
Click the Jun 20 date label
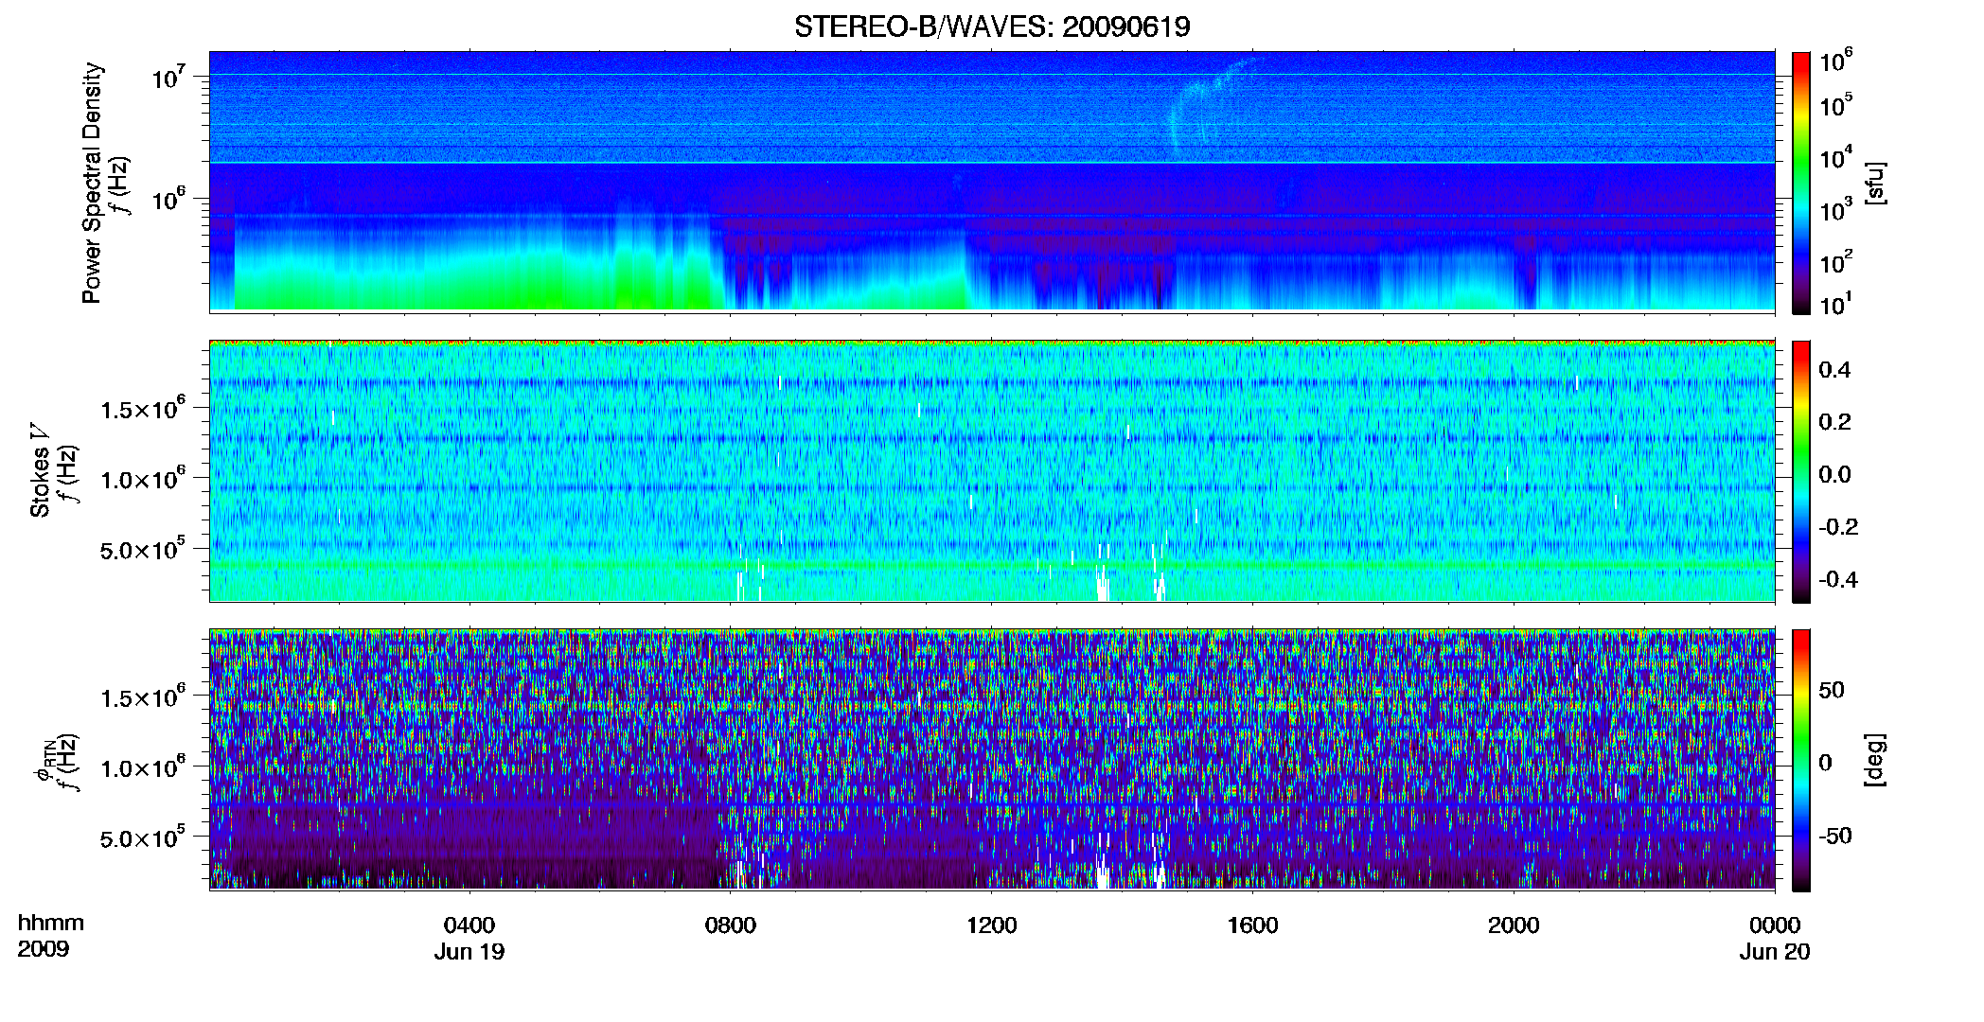(x=1775, y=952)
